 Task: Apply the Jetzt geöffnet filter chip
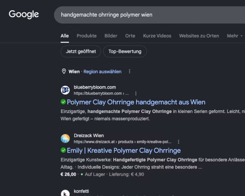[81, 51]
